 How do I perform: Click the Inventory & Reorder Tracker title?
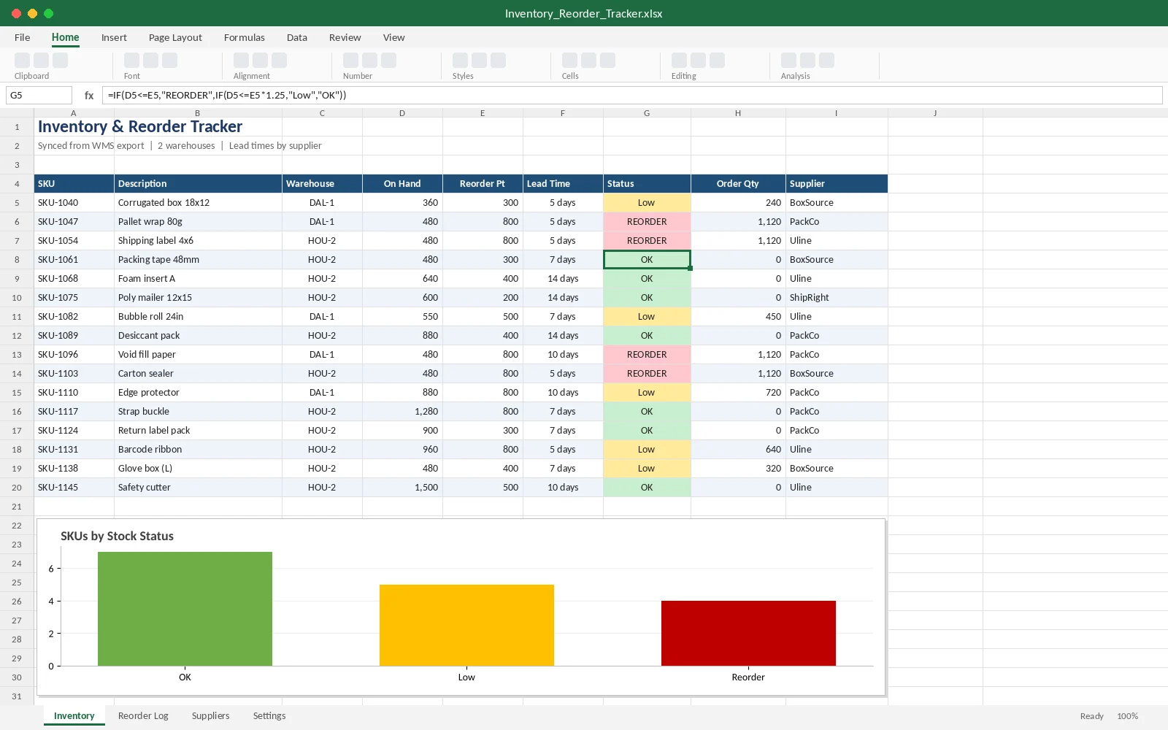(140, 127)
